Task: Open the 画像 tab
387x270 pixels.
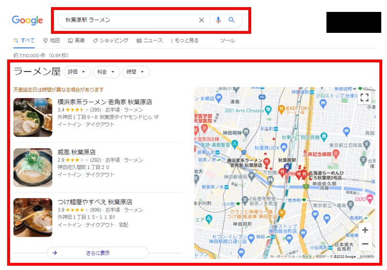Action: [77, 40]
